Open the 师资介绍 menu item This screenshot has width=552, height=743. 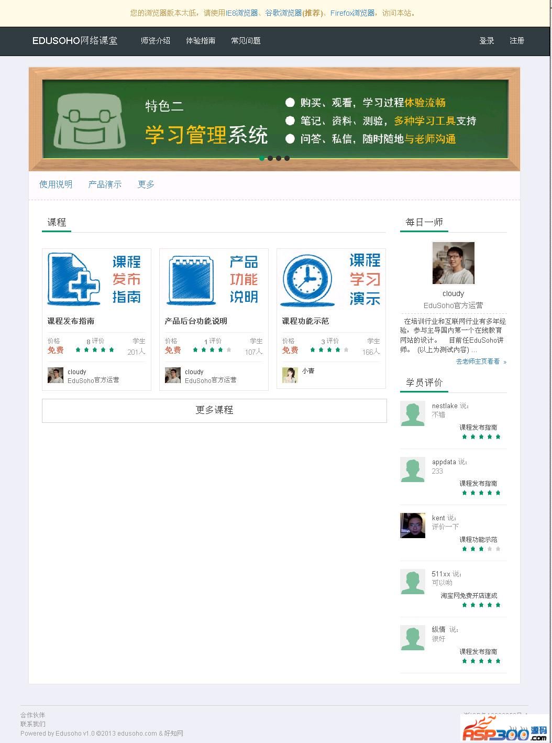pos(156,40)
